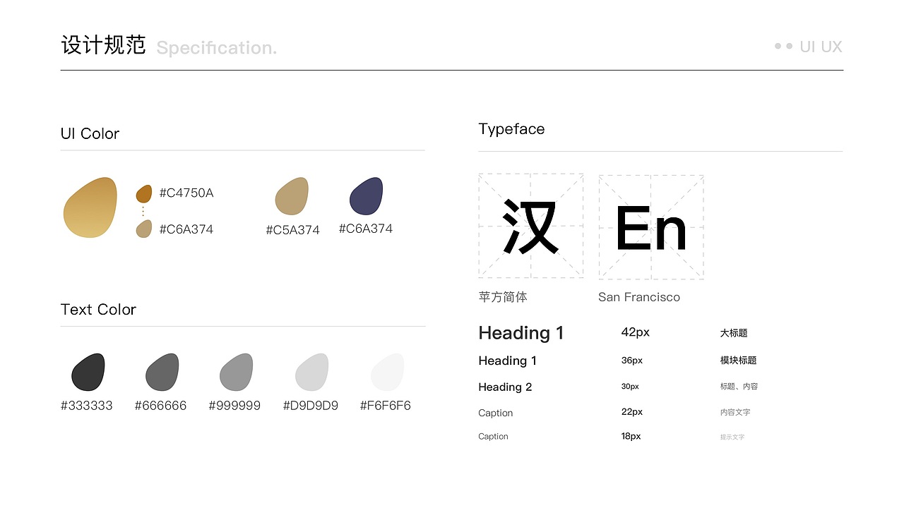
Task: Click the #F6F6F6 near-white swatch
Action: click(x=387, y=372)
